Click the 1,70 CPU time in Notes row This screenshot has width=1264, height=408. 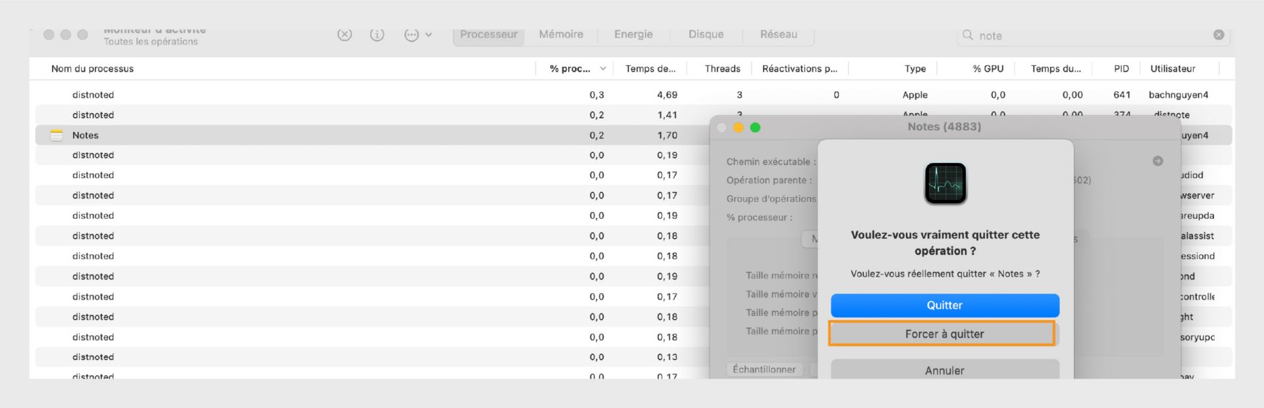coord(667,135)
